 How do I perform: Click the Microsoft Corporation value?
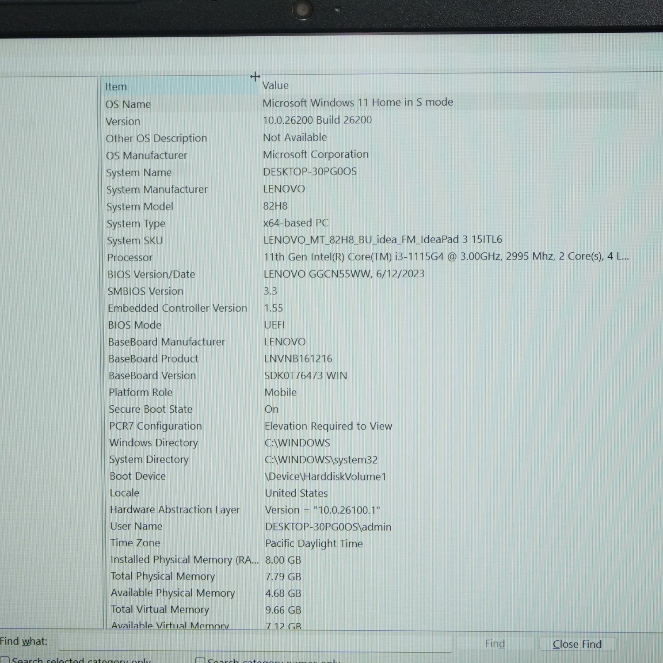316,154
